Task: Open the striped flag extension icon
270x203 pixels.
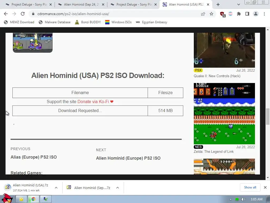Action: [x=230, y=14]
